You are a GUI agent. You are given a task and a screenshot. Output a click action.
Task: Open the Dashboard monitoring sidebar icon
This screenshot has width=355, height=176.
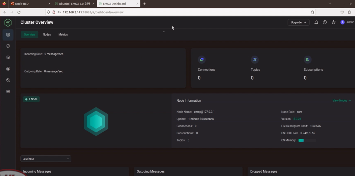(x=8, y=35)
